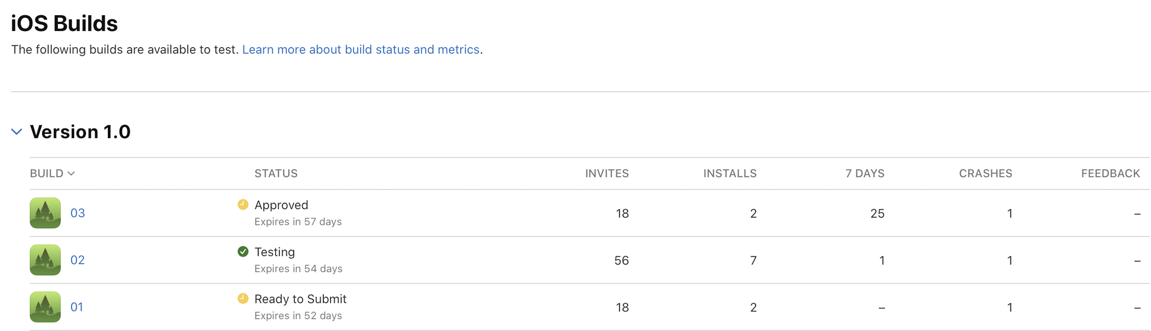Click the chevron next to Version 1.0

(x=17, y=131)
